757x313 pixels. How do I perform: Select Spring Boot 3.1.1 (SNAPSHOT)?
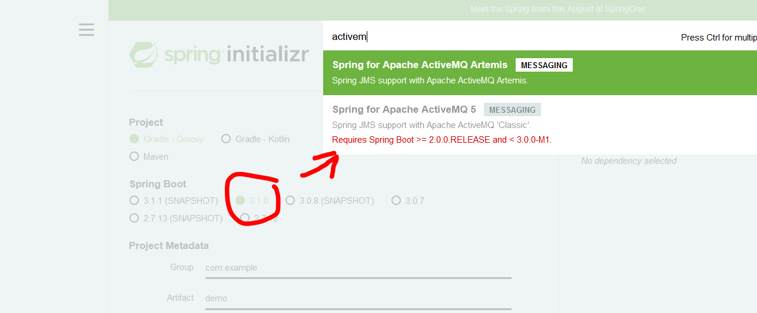coord(174,201)
